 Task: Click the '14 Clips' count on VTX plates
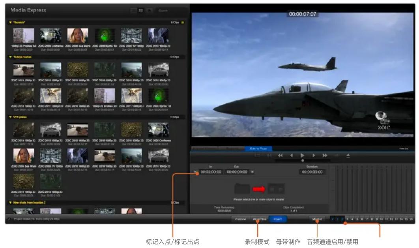coord(174,117)
